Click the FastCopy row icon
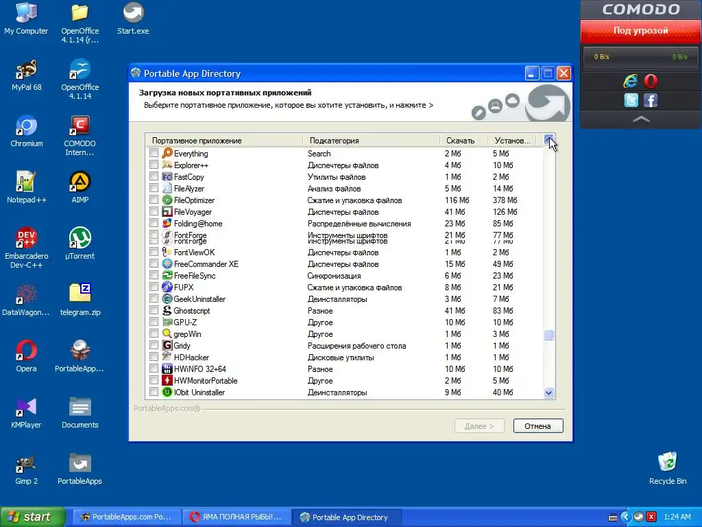The height and width of the screenshot is (527, 702). [167, 176]
